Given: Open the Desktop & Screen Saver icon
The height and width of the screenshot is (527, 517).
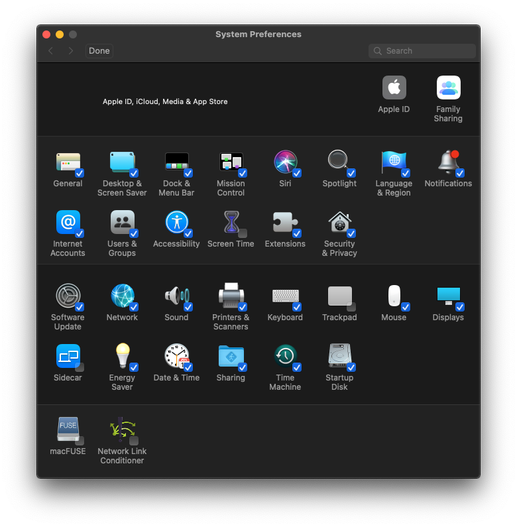Looking at the screenshot, I should click(x=123, y=162).
